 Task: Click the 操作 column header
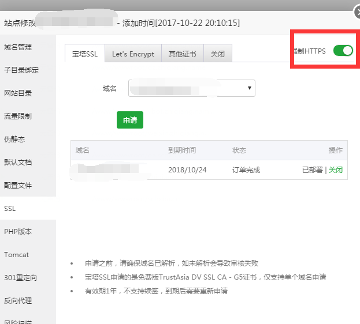pyautogui.click(x=335, y=150)
